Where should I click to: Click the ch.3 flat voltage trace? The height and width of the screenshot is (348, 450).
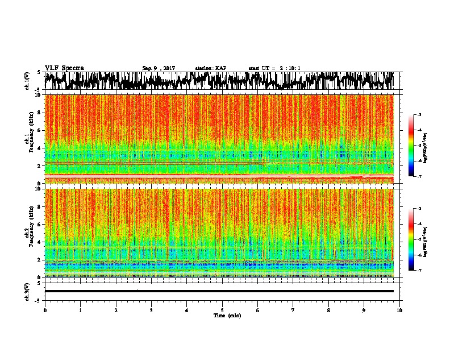(x=219, y=291)
